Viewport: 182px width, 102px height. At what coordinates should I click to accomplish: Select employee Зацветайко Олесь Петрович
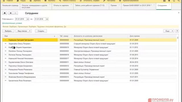[x=19, y=44]
